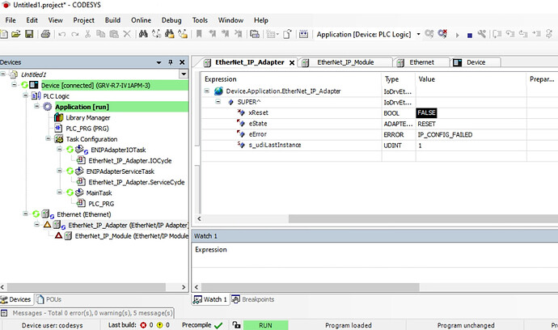
Task: Open Find with the binoculars icon
Action: point(143,34)
